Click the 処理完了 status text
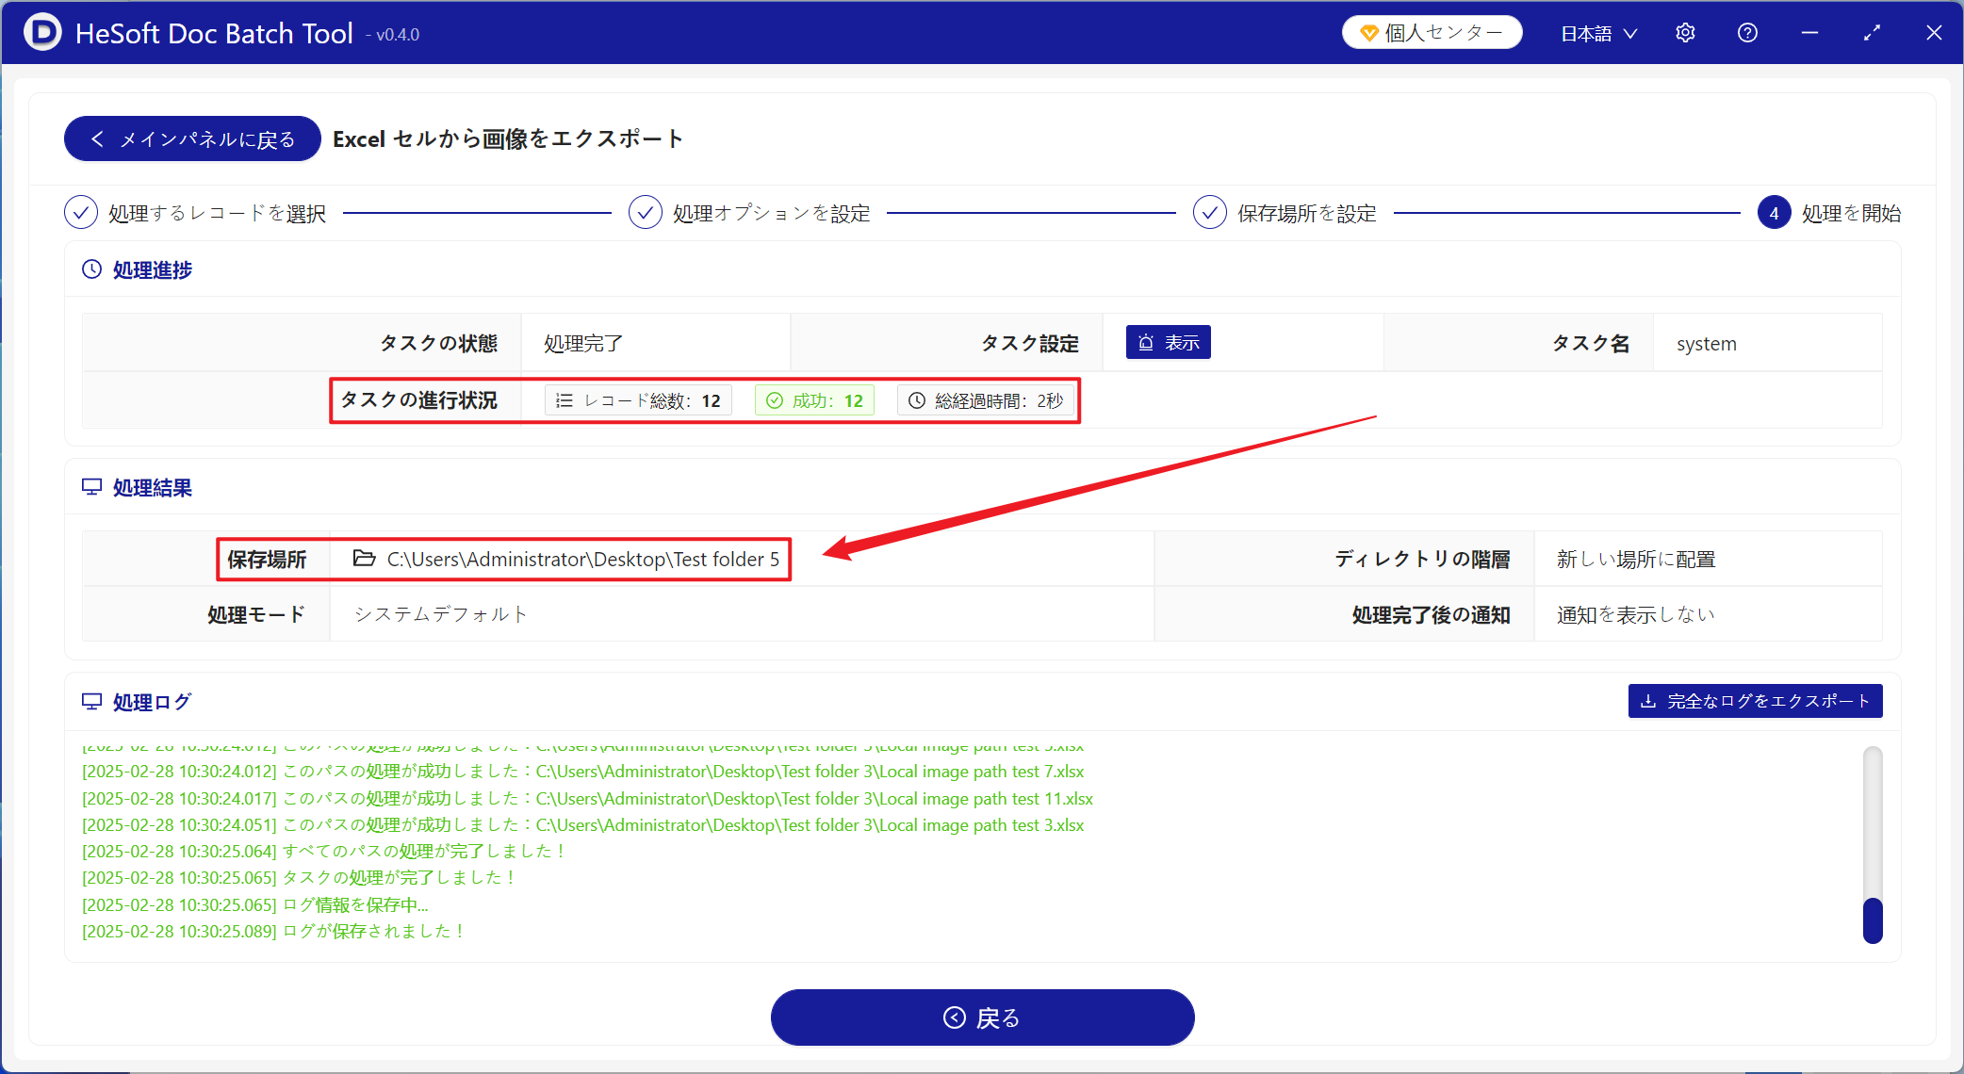The height and width of the screenshot is (1074, 1964). 583,344
